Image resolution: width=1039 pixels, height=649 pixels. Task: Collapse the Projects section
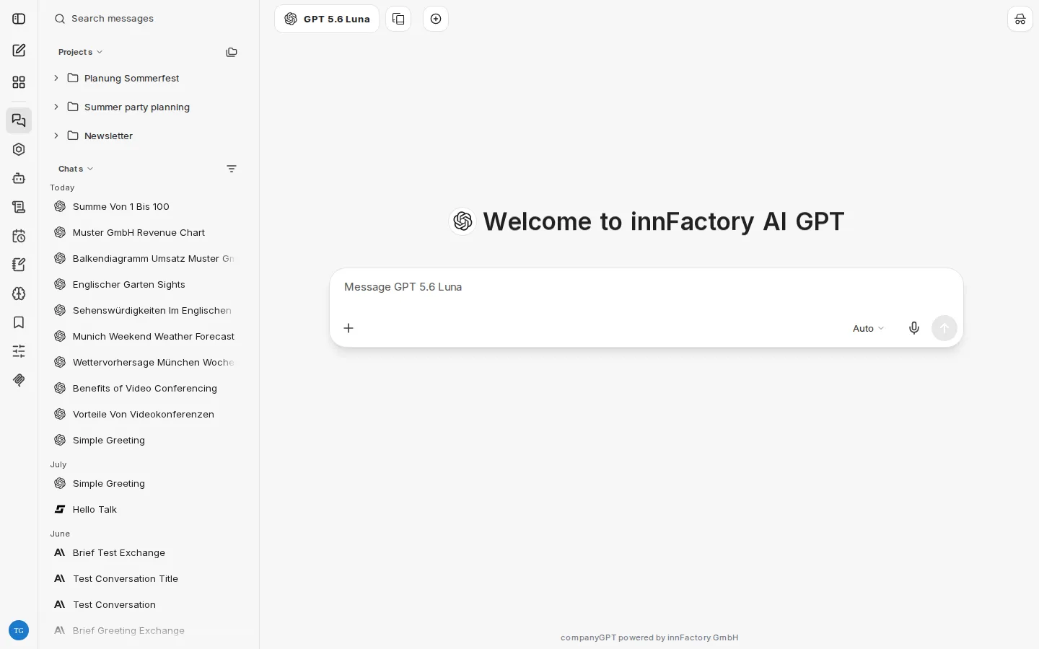click(x=80, y=52)
